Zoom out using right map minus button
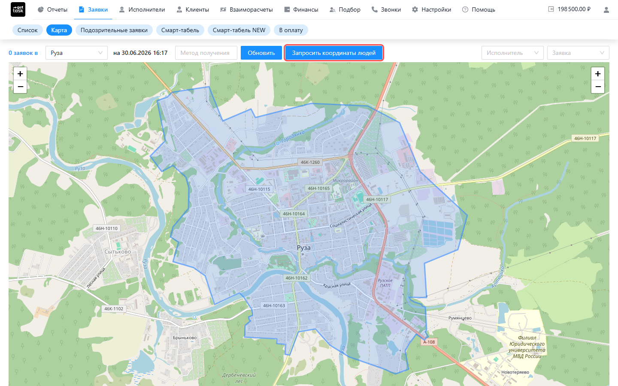 click(x=598, y=87)
